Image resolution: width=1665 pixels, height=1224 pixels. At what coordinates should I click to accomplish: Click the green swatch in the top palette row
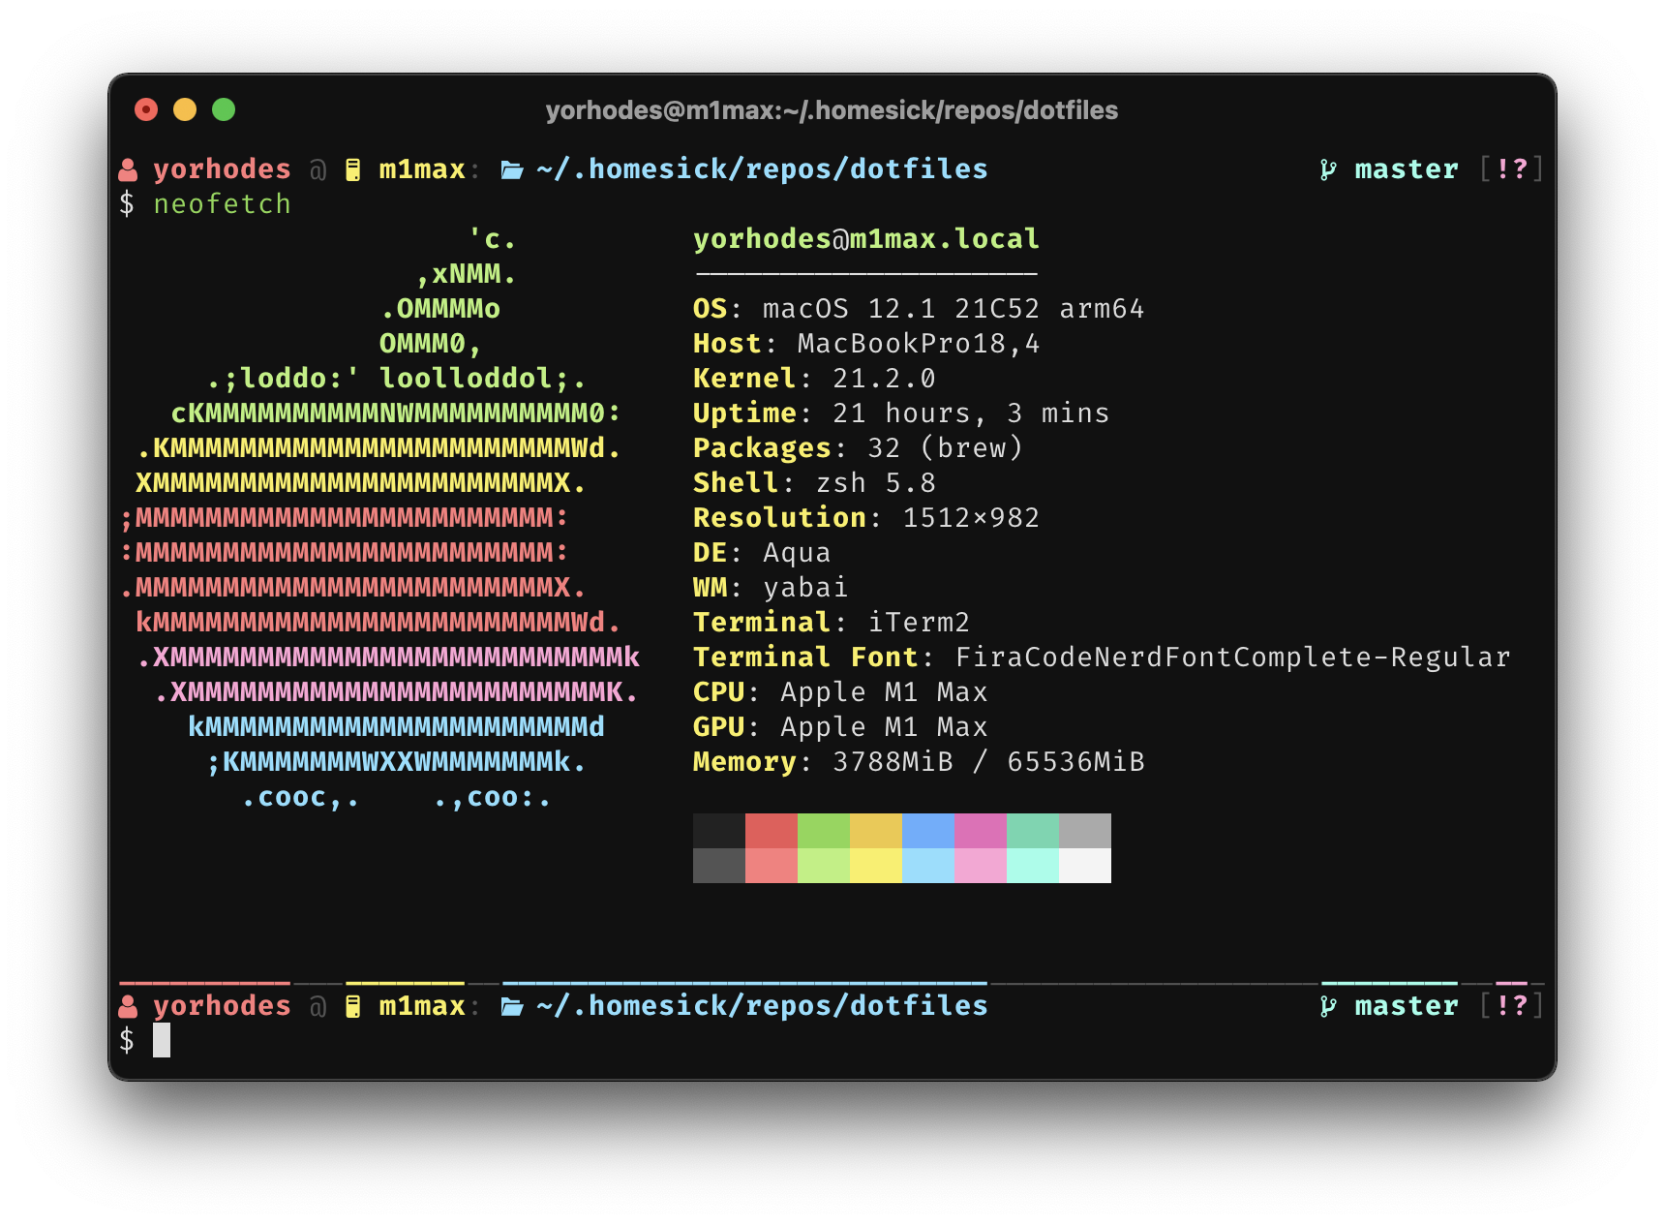point(824,831)
